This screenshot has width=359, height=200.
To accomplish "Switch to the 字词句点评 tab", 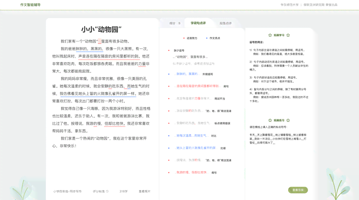I will pyautogui.click(x=198, y=23).
